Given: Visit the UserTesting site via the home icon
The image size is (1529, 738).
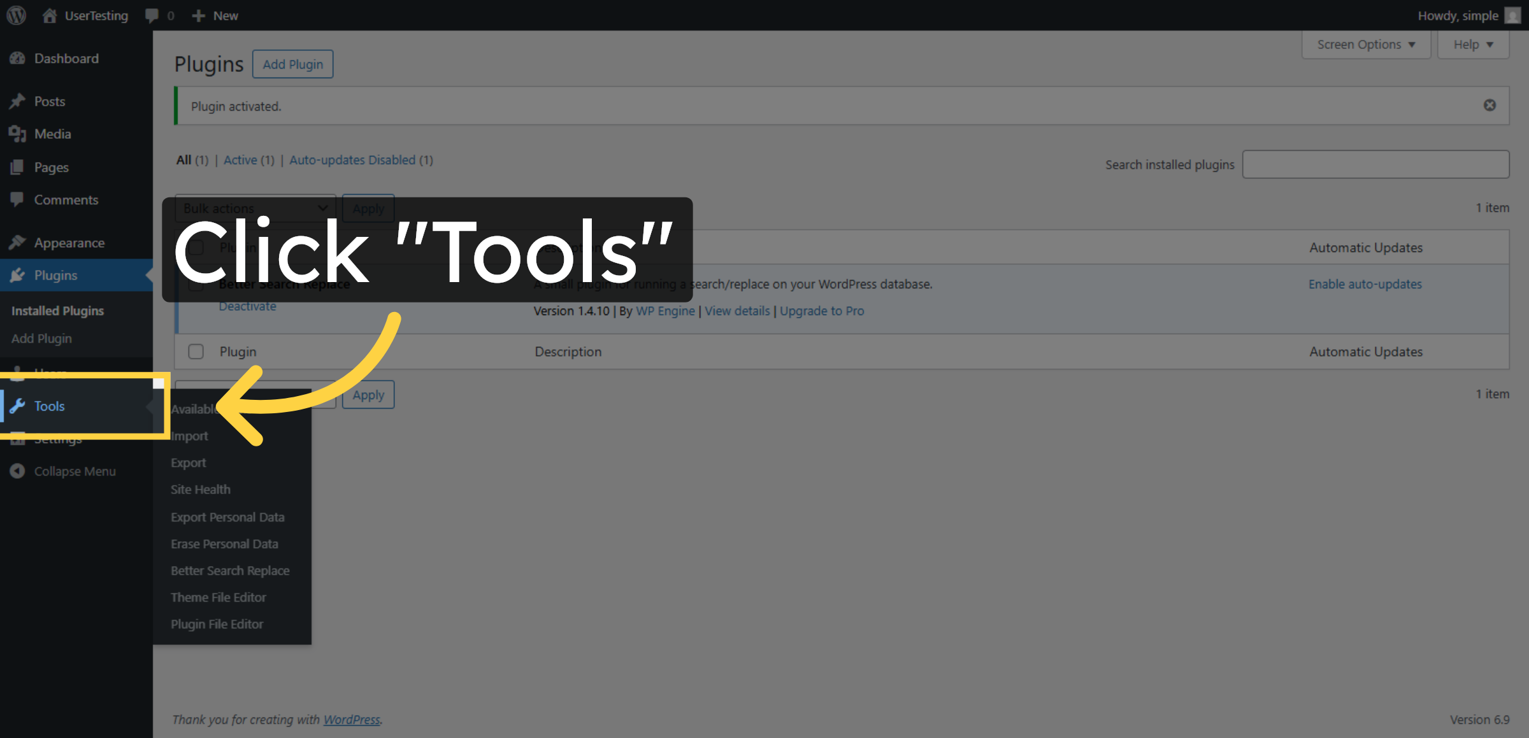Looking at the screenshot, I should (x=50, y=15).
